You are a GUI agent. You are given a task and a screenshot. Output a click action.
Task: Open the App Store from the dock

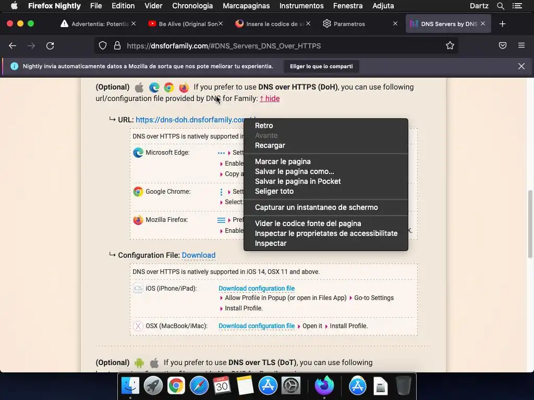tap(268, 386)
